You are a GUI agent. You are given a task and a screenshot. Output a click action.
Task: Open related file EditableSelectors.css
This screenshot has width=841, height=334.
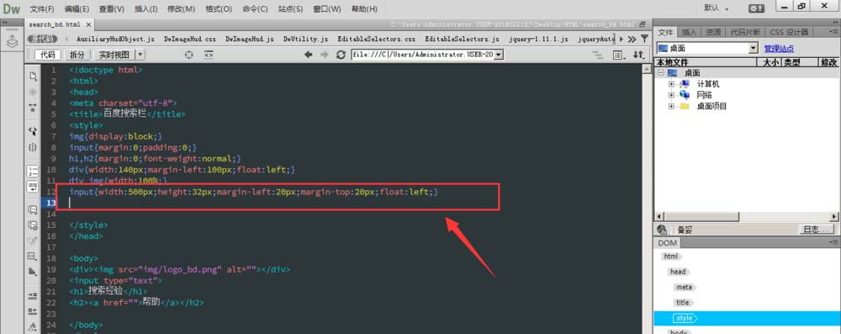point(377,40)
